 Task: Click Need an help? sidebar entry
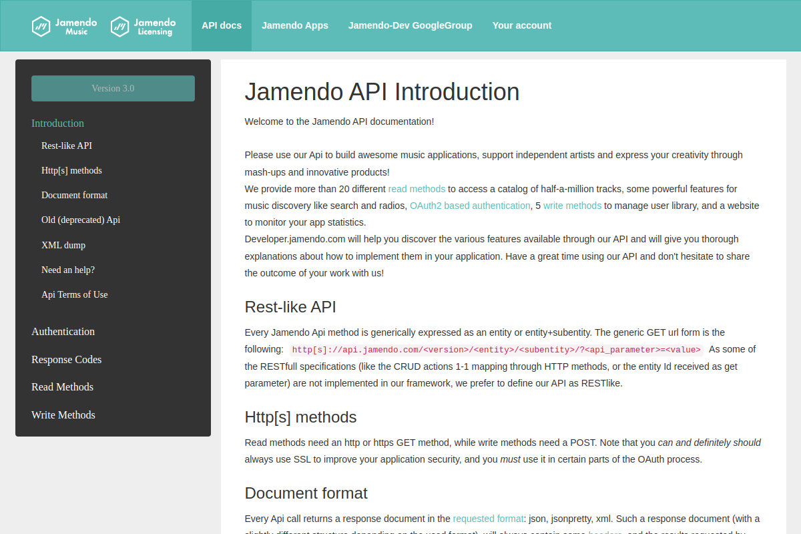click(x=68, y=270)
